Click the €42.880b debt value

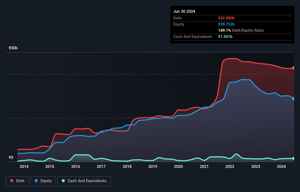click(x=226, y=18)
